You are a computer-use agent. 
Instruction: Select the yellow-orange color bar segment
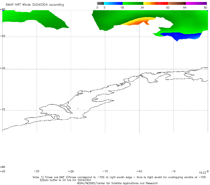coord(150,3)
